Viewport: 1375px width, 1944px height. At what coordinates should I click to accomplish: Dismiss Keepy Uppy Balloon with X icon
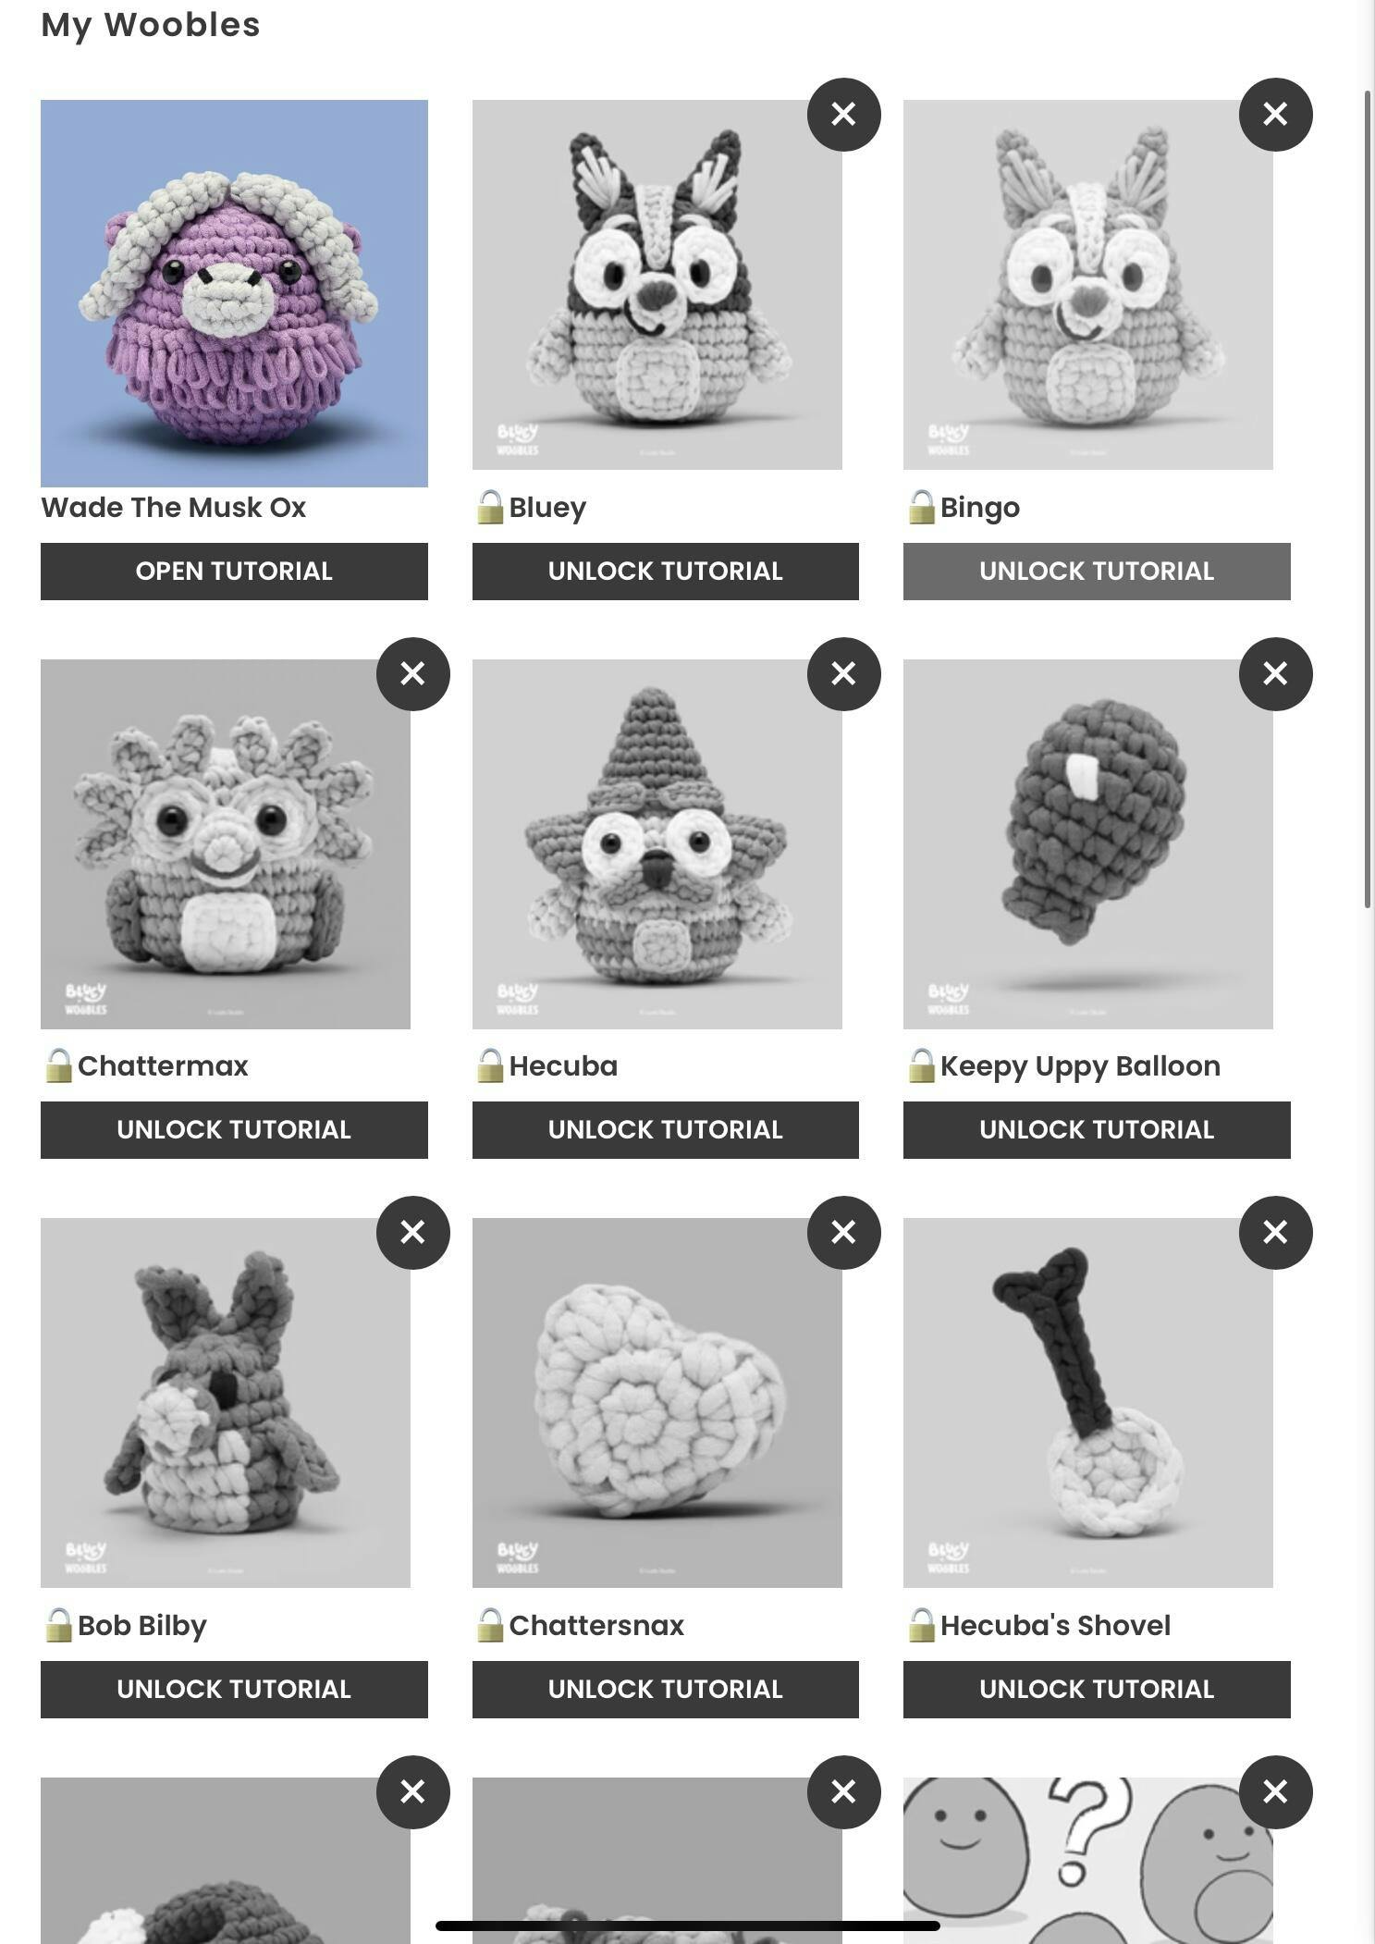pos(1275,674)
